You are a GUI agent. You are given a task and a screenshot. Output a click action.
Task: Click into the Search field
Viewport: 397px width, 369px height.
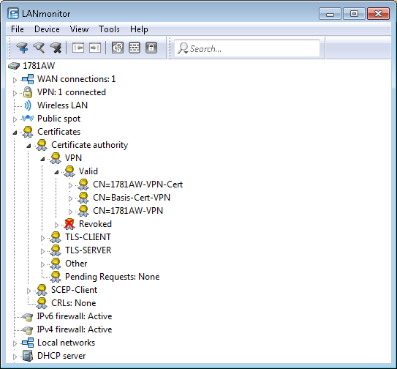247,48
